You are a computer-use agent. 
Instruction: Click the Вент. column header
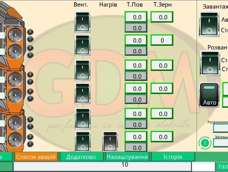click(81, 5)
